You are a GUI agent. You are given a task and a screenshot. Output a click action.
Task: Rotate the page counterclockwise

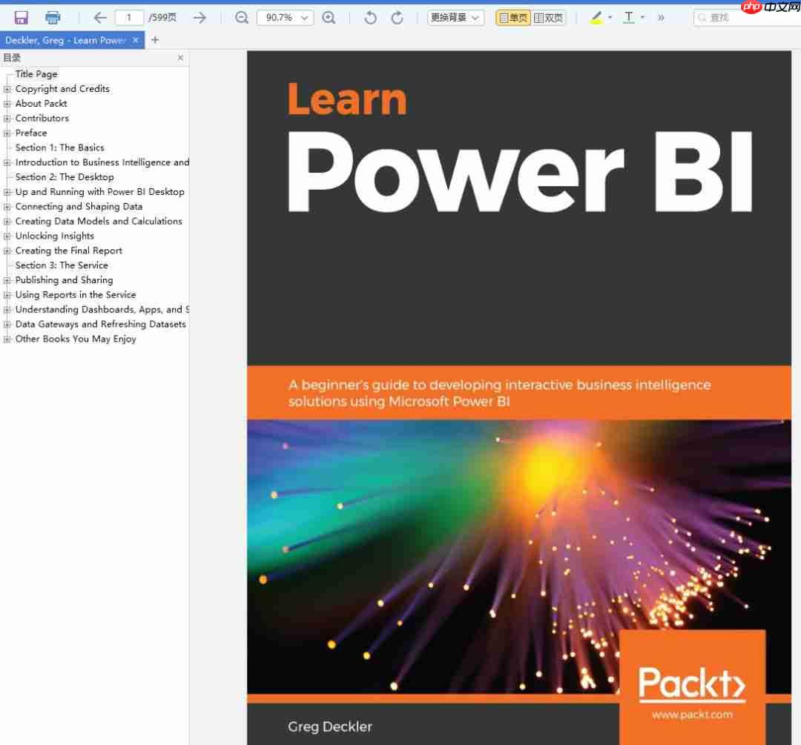[370, 16]
